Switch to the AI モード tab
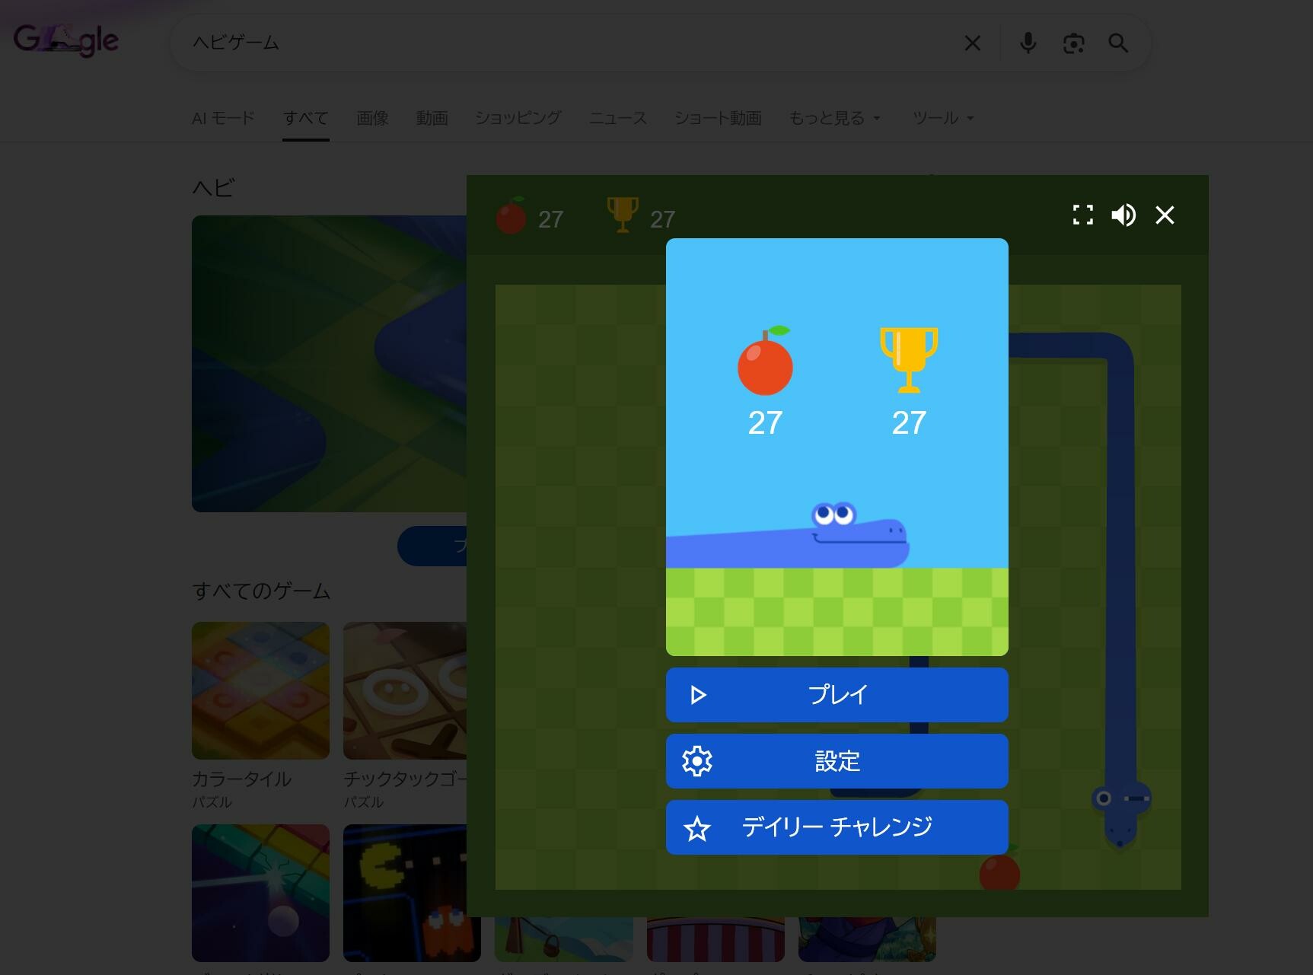 pyautogui.click(x=223, y=118)
